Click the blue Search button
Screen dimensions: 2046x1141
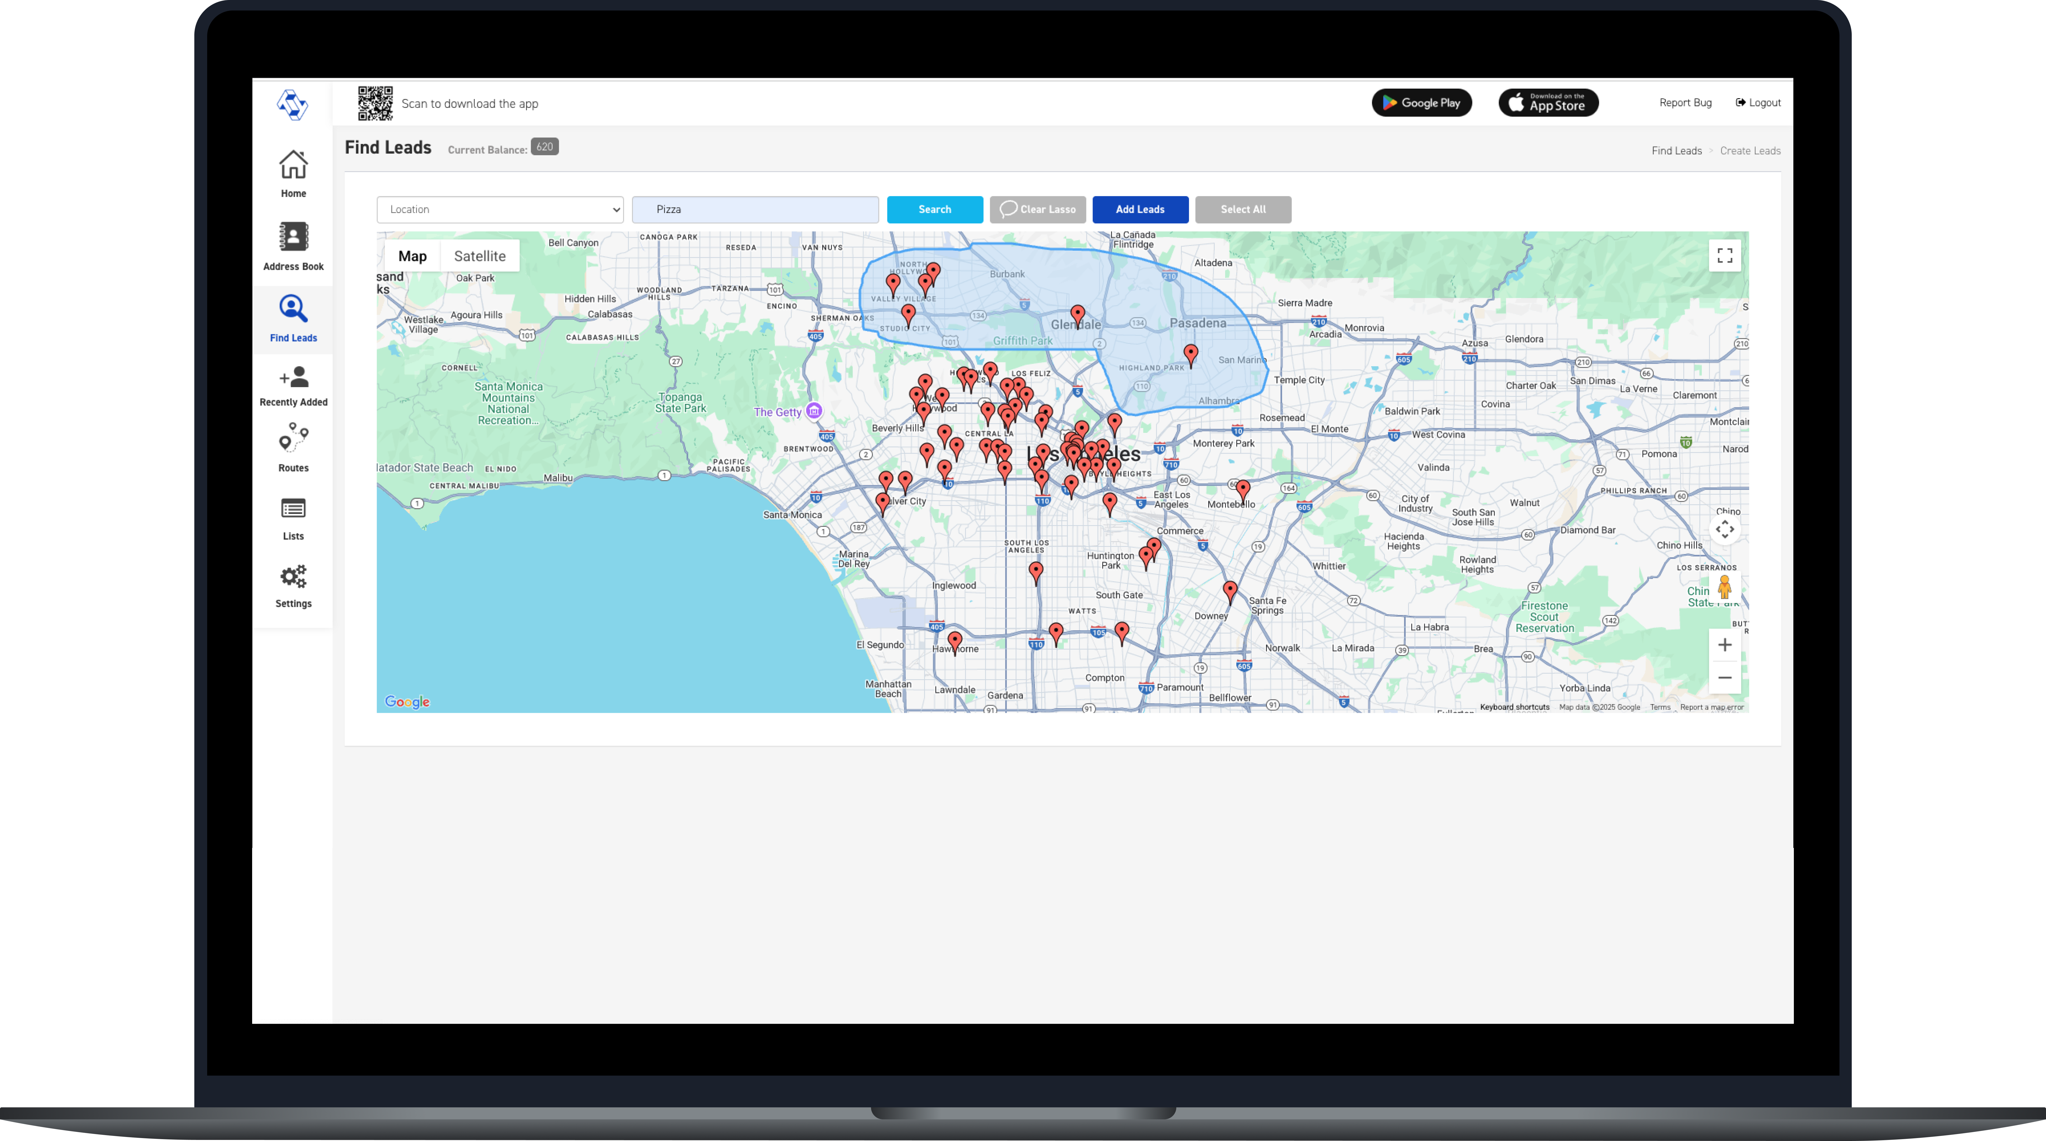coord(935,210)
